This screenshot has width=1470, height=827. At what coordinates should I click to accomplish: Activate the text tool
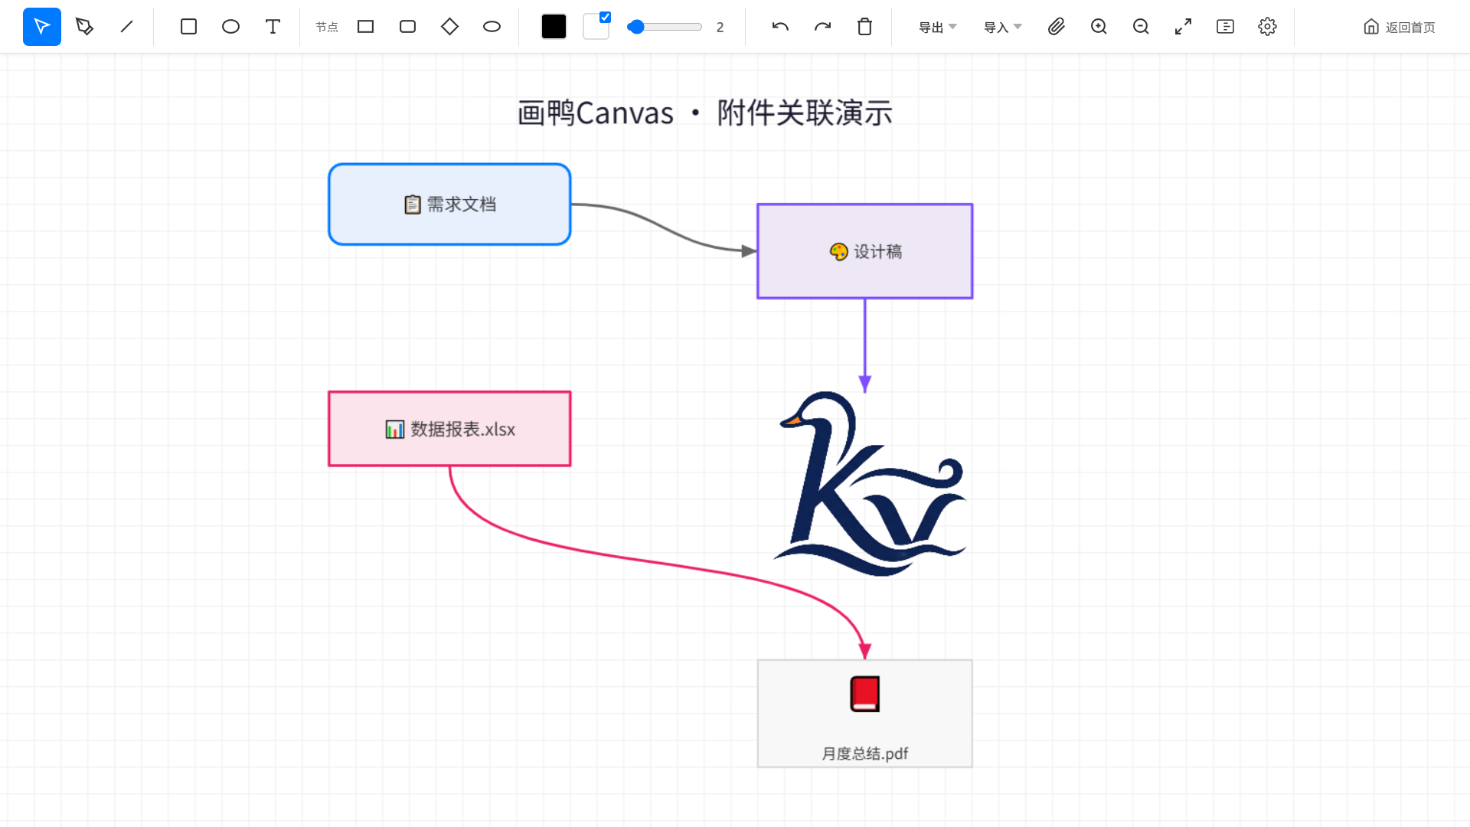(x=273, y=27)
